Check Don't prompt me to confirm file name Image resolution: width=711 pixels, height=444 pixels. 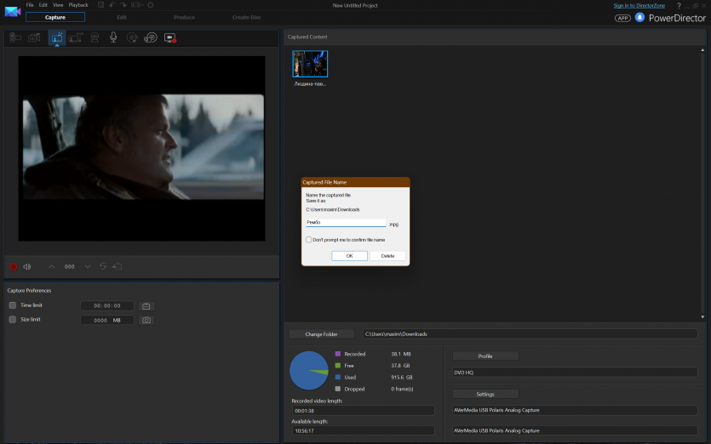[x=308, y=240]
